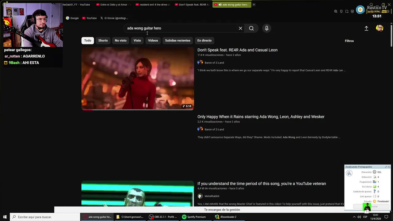Show hidden system tray icons chevron
This screenshot has height=221, width=393.
click(x=354, y=217)
